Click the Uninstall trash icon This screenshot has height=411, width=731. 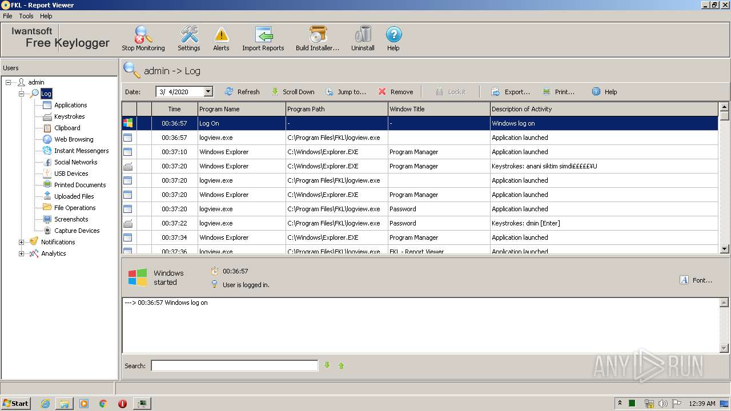tap(363, 38)
